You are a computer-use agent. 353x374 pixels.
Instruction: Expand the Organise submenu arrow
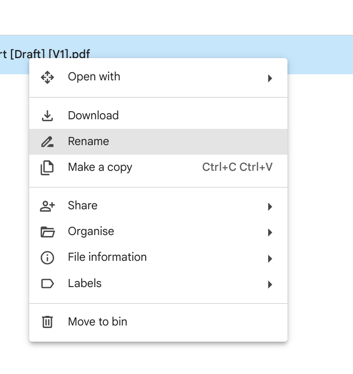[270, 232]
